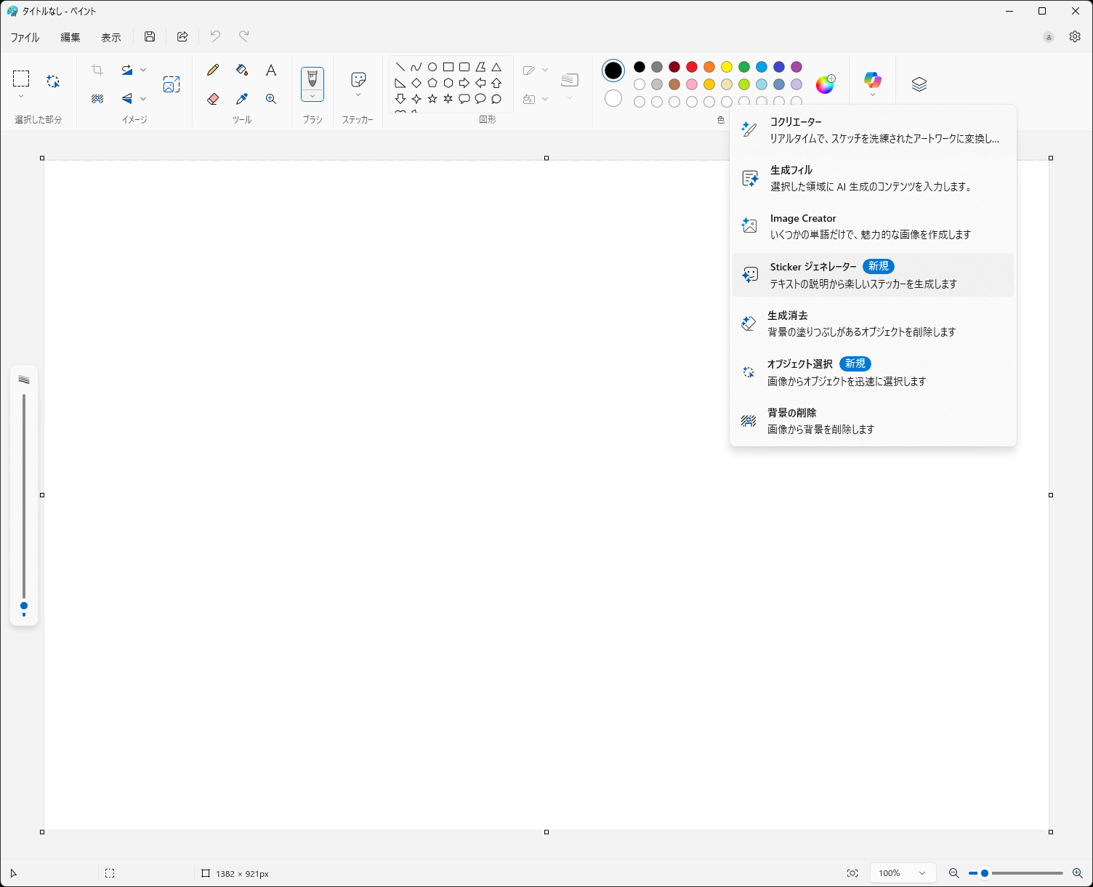Click the fit to window icon
This screenshot has height=887, width=1093.
[852, 873]
